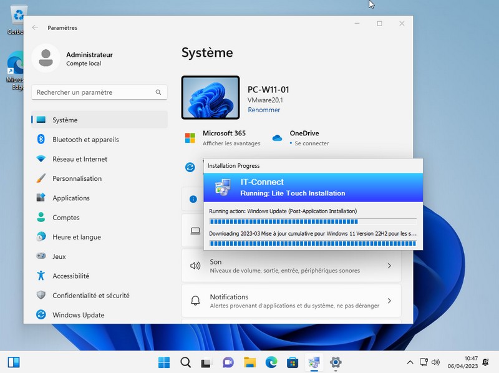Click the IT-Connect installation computer icon

click(x=223, y=187)
